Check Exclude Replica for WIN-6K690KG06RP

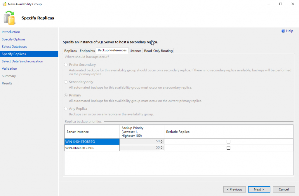(x=228, y=148)
